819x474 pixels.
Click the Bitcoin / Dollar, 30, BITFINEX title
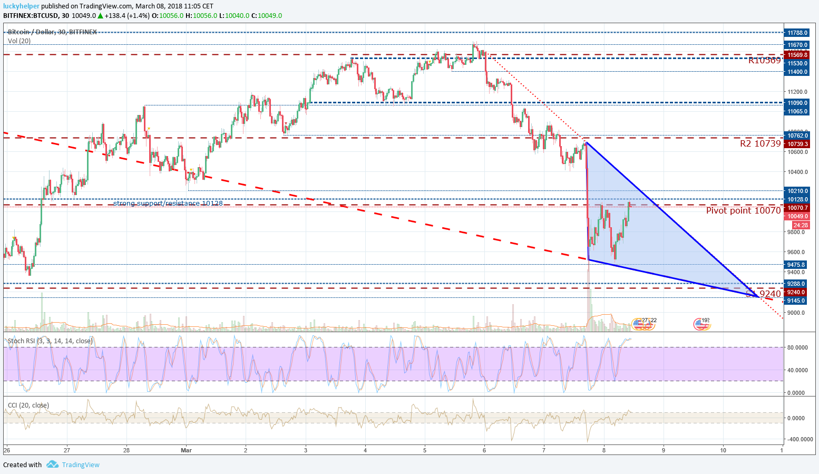pyautogui.click(x=52, y=32)
